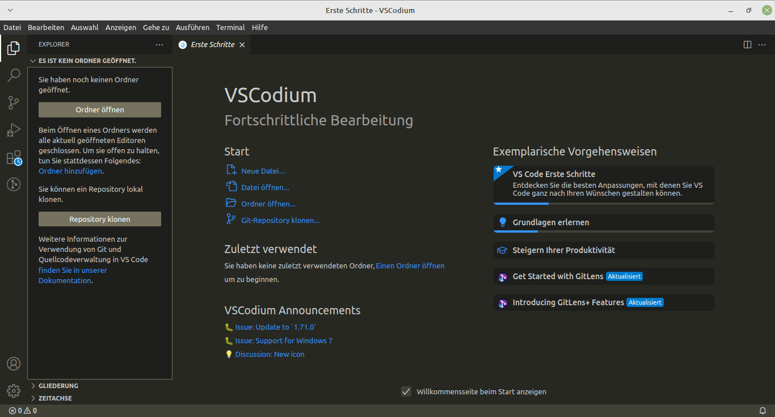The height and width of the screenshot is (417, 775).
Task: Open the Bearbeiten menu
Action: (46, 27)
